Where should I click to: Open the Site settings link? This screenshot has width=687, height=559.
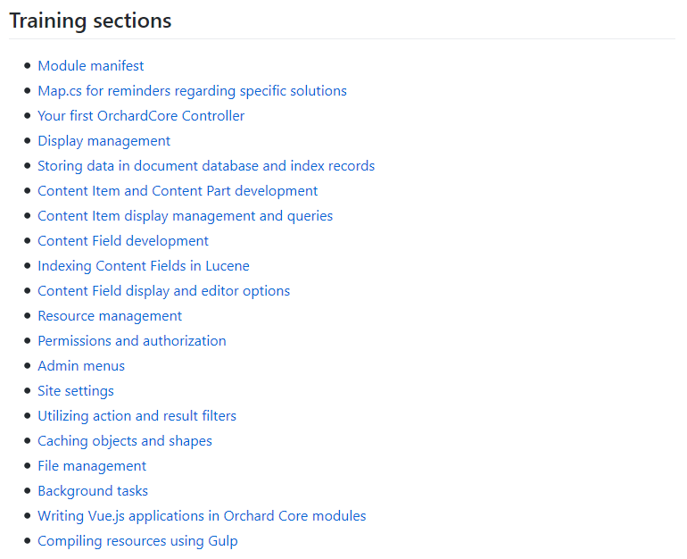coord(76,390)
